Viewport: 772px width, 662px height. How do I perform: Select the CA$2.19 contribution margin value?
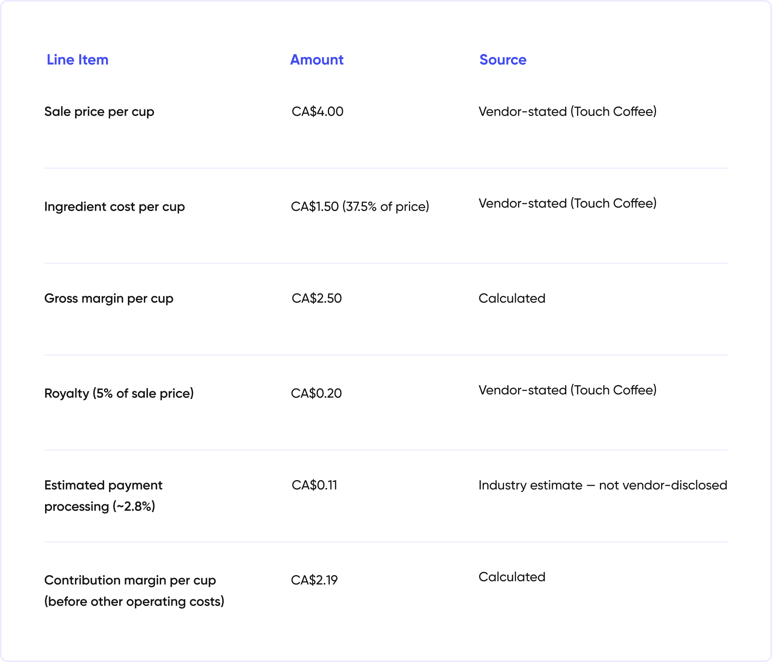pos(314,580)
